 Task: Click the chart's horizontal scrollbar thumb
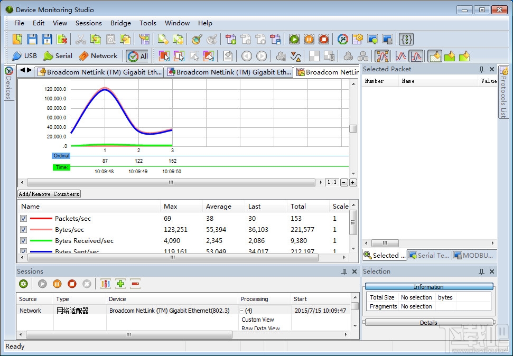click(x=170, y=182)
